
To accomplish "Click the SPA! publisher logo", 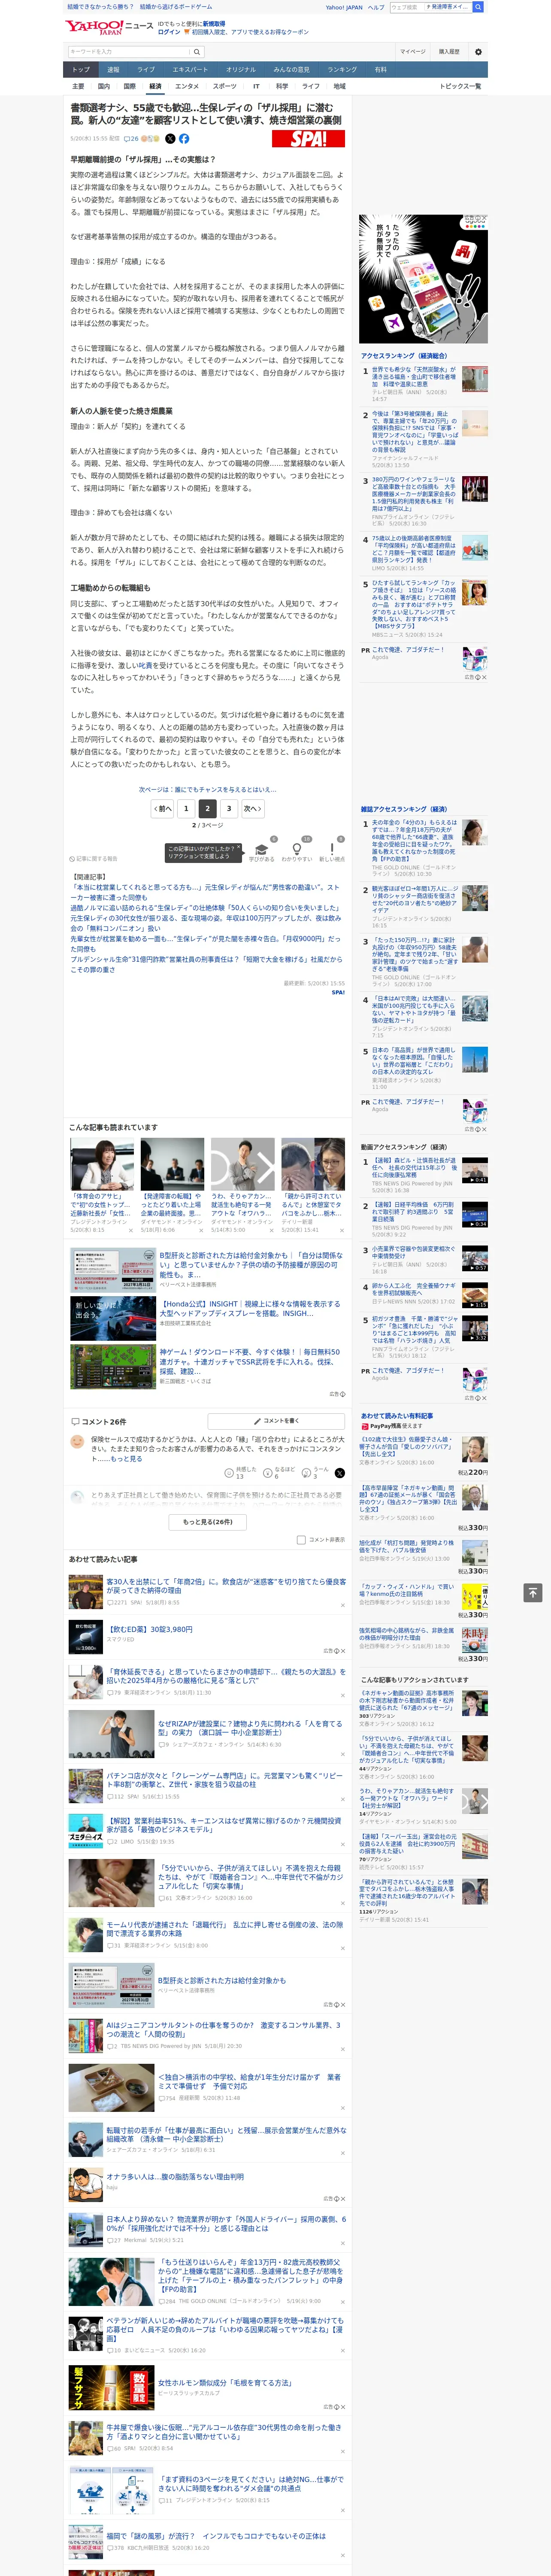I will point(308,139).
